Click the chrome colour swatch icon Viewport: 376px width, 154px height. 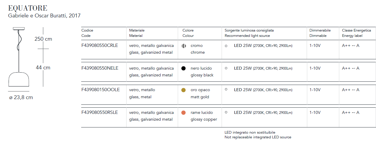tap(183, 46)
